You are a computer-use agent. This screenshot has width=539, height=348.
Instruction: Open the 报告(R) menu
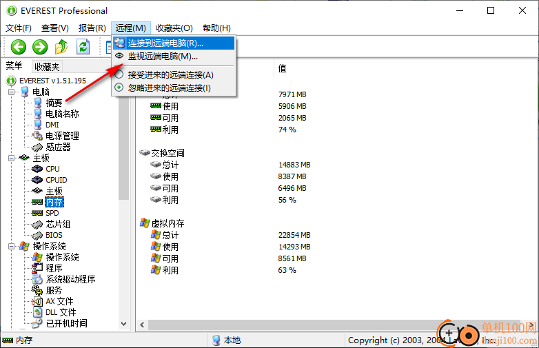click(x=92, y=28)
